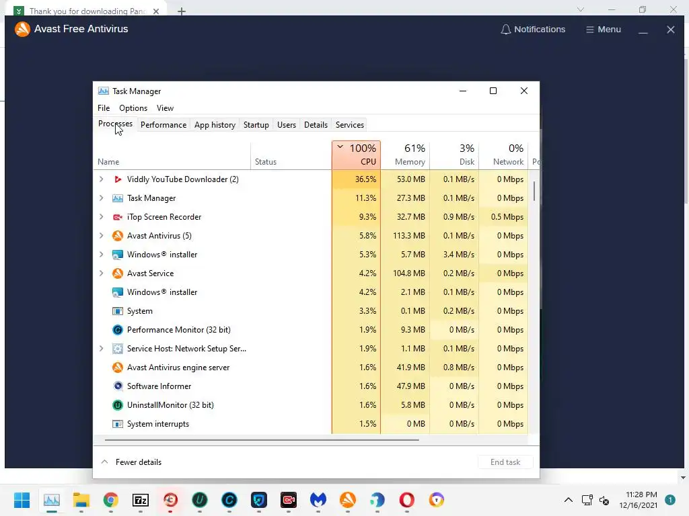Switch to the Startup tab
Screen dimensions: 689x516
256,125
